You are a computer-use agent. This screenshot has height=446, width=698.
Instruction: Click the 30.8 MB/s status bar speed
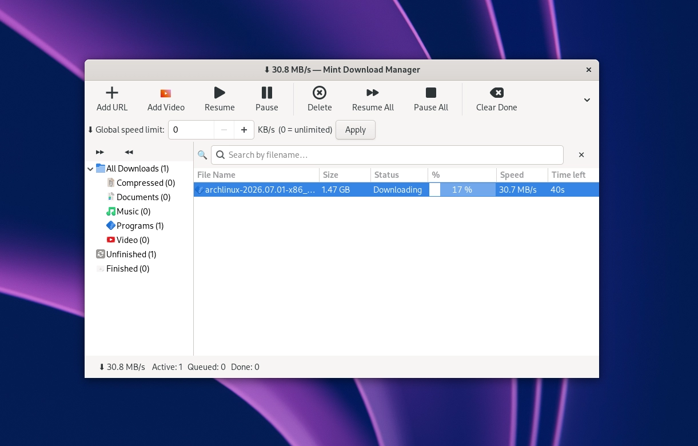pyautogui.click(x=122, y=367)
